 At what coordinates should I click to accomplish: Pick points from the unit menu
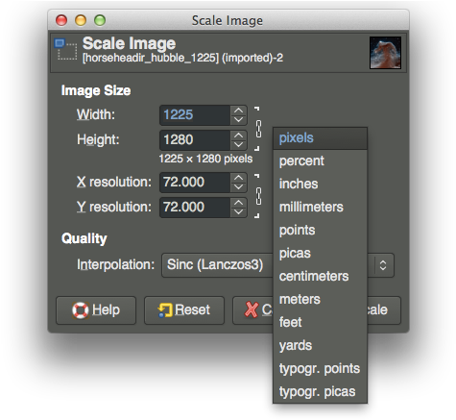320,230
